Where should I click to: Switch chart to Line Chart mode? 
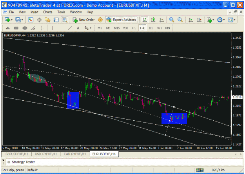[x=162, y=20]
